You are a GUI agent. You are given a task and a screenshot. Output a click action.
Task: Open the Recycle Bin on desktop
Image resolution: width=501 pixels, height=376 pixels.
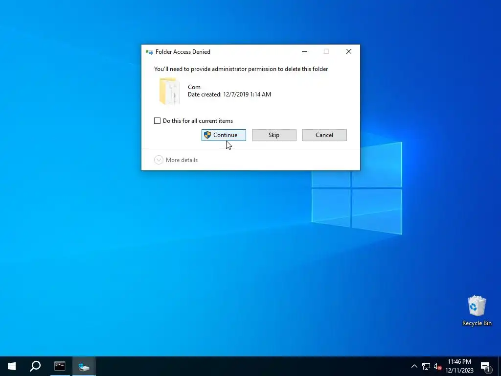click(x=477, y=311)
